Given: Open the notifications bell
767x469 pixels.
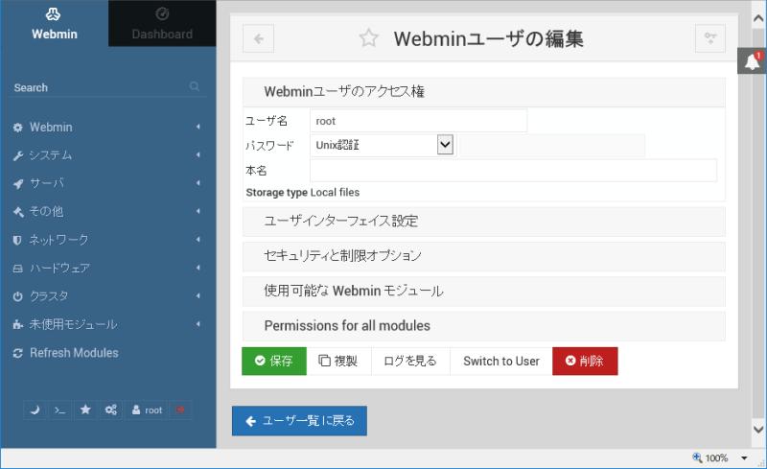Looking at the screenshot, I should (752, 61).
